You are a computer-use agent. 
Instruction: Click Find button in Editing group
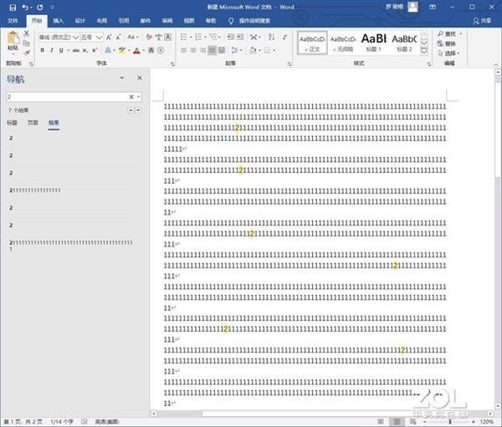[447, 33]
